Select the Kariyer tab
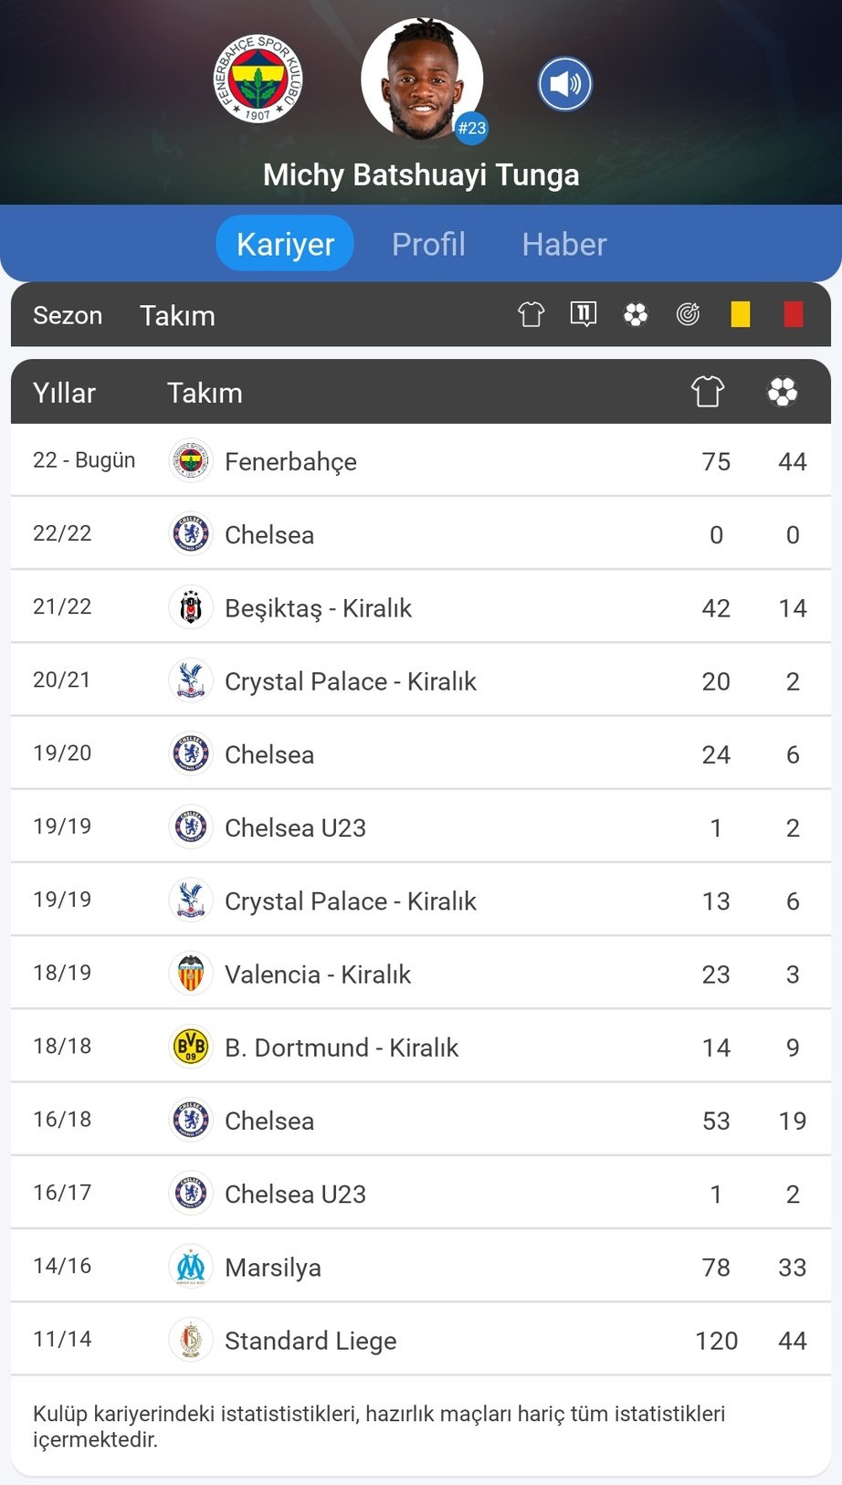The height and width of the screenshot is (1485, 842). [x=285, y=244]
